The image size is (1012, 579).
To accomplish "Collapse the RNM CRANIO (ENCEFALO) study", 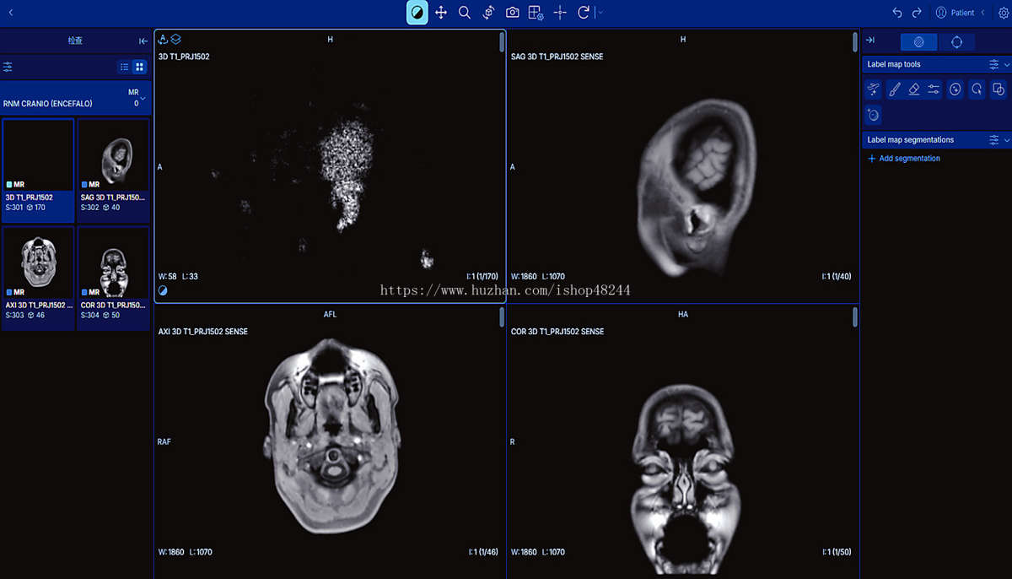I will click(x=143, y=98).
